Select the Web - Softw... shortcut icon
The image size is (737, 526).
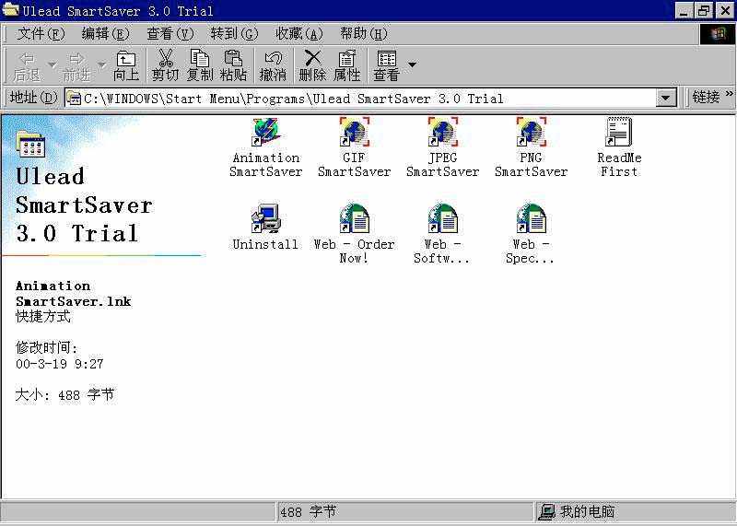click(442, 220)
